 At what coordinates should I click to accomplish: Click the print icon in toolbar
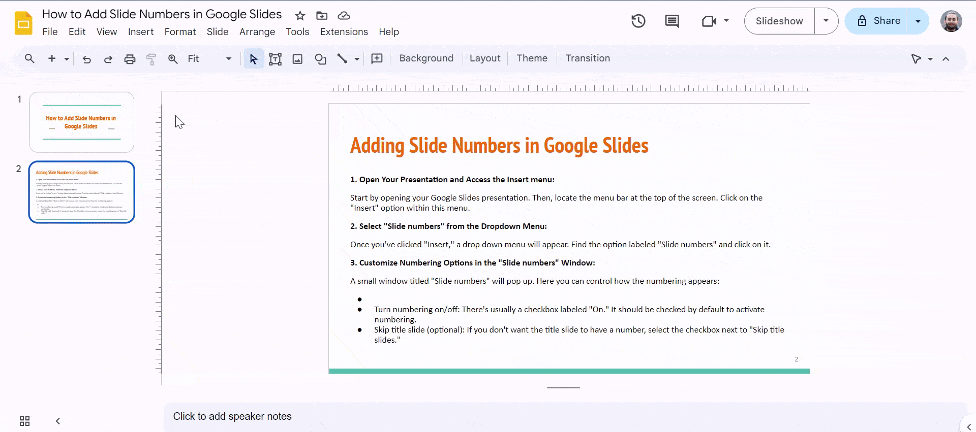(x=130, y=59)
